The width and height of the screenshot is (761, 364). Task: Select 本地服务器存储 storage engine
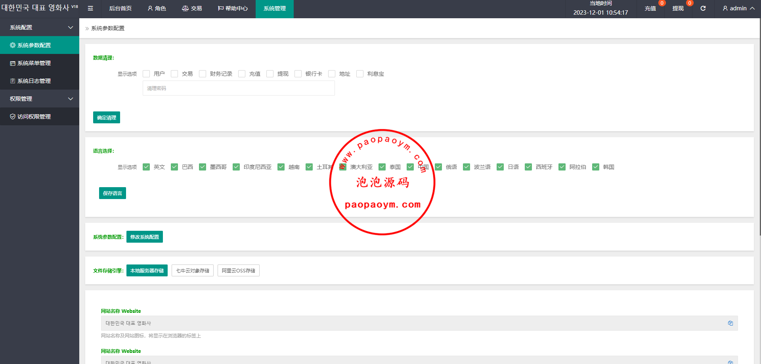click(x=147, y=270)
